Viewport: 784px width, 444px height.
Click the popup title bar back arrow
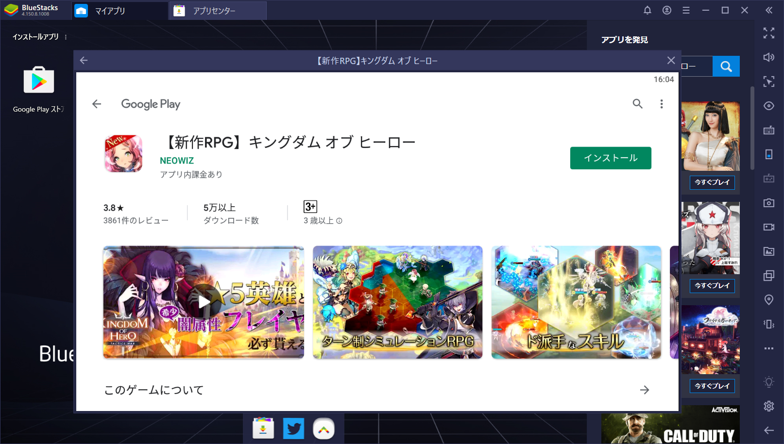coord(84,60)
